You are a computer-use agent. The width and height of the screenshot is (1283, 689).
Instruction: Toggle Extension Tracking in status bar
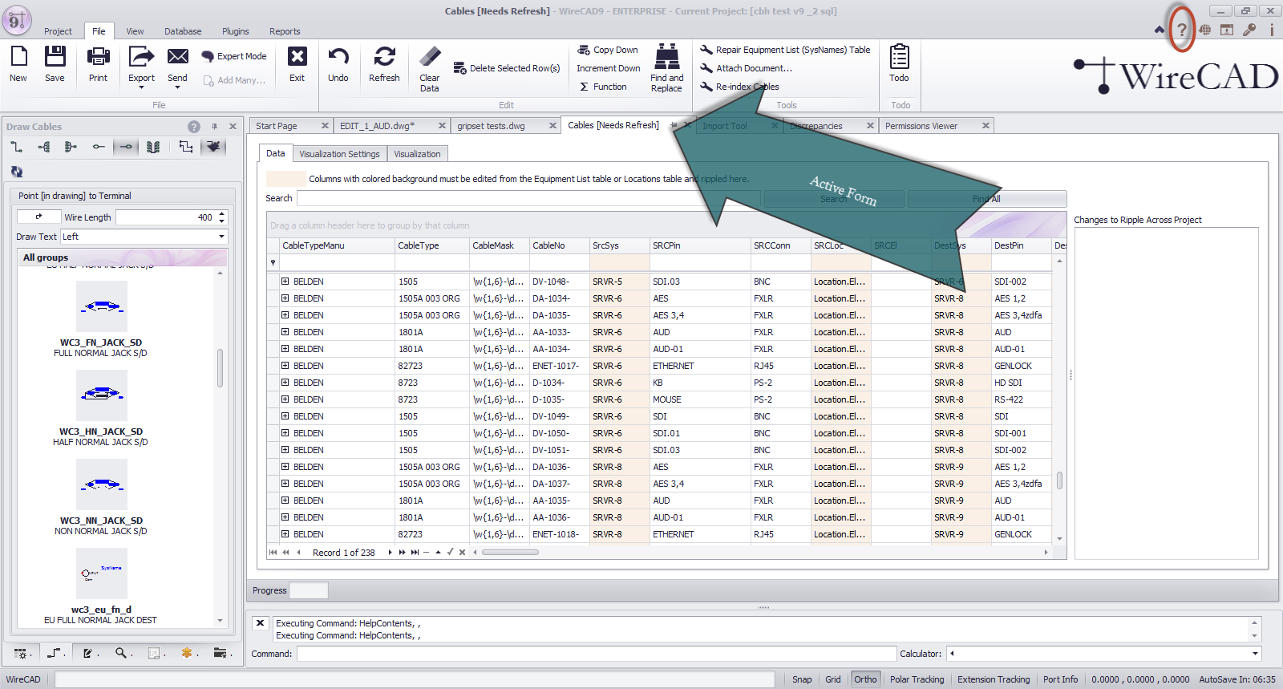point(994,679)
